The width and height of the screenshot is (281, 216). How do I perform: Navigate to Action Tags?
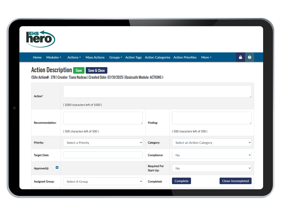(133, 57)
